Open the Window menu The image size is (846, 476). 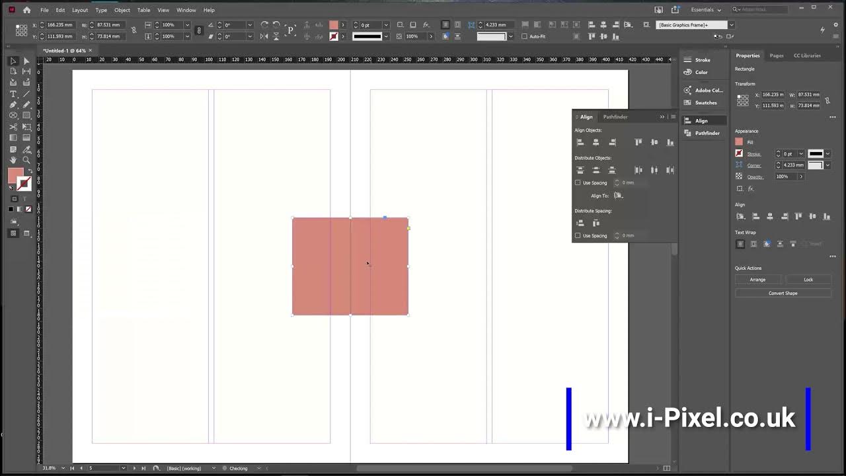tap(186, 10)
